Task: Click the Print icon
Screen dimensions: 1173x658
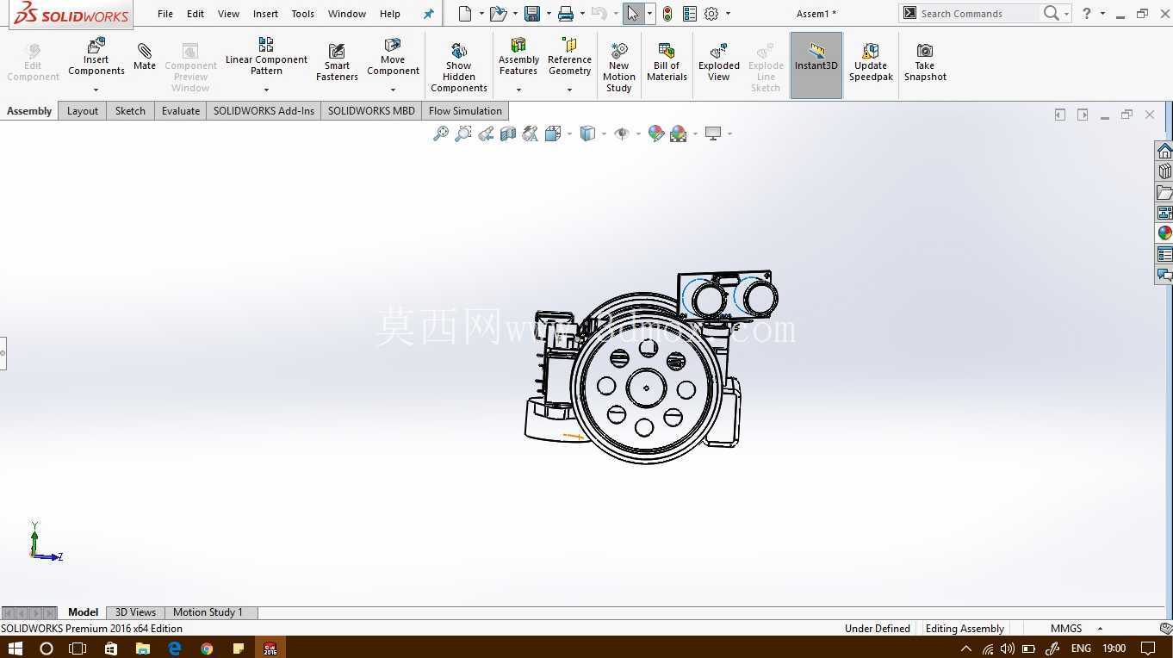Action: click(566, 14)
